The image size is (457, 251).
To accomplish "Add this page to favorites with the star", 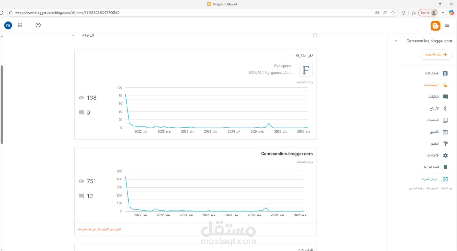I will pos(393,13).
